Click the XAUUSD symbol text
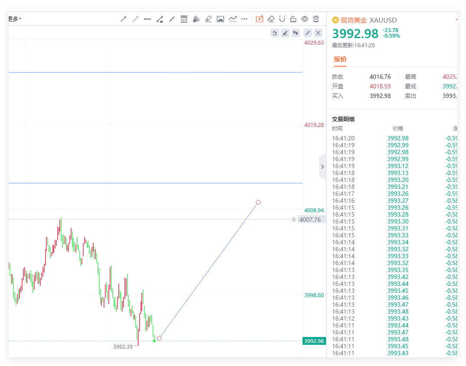 (383, 20)
